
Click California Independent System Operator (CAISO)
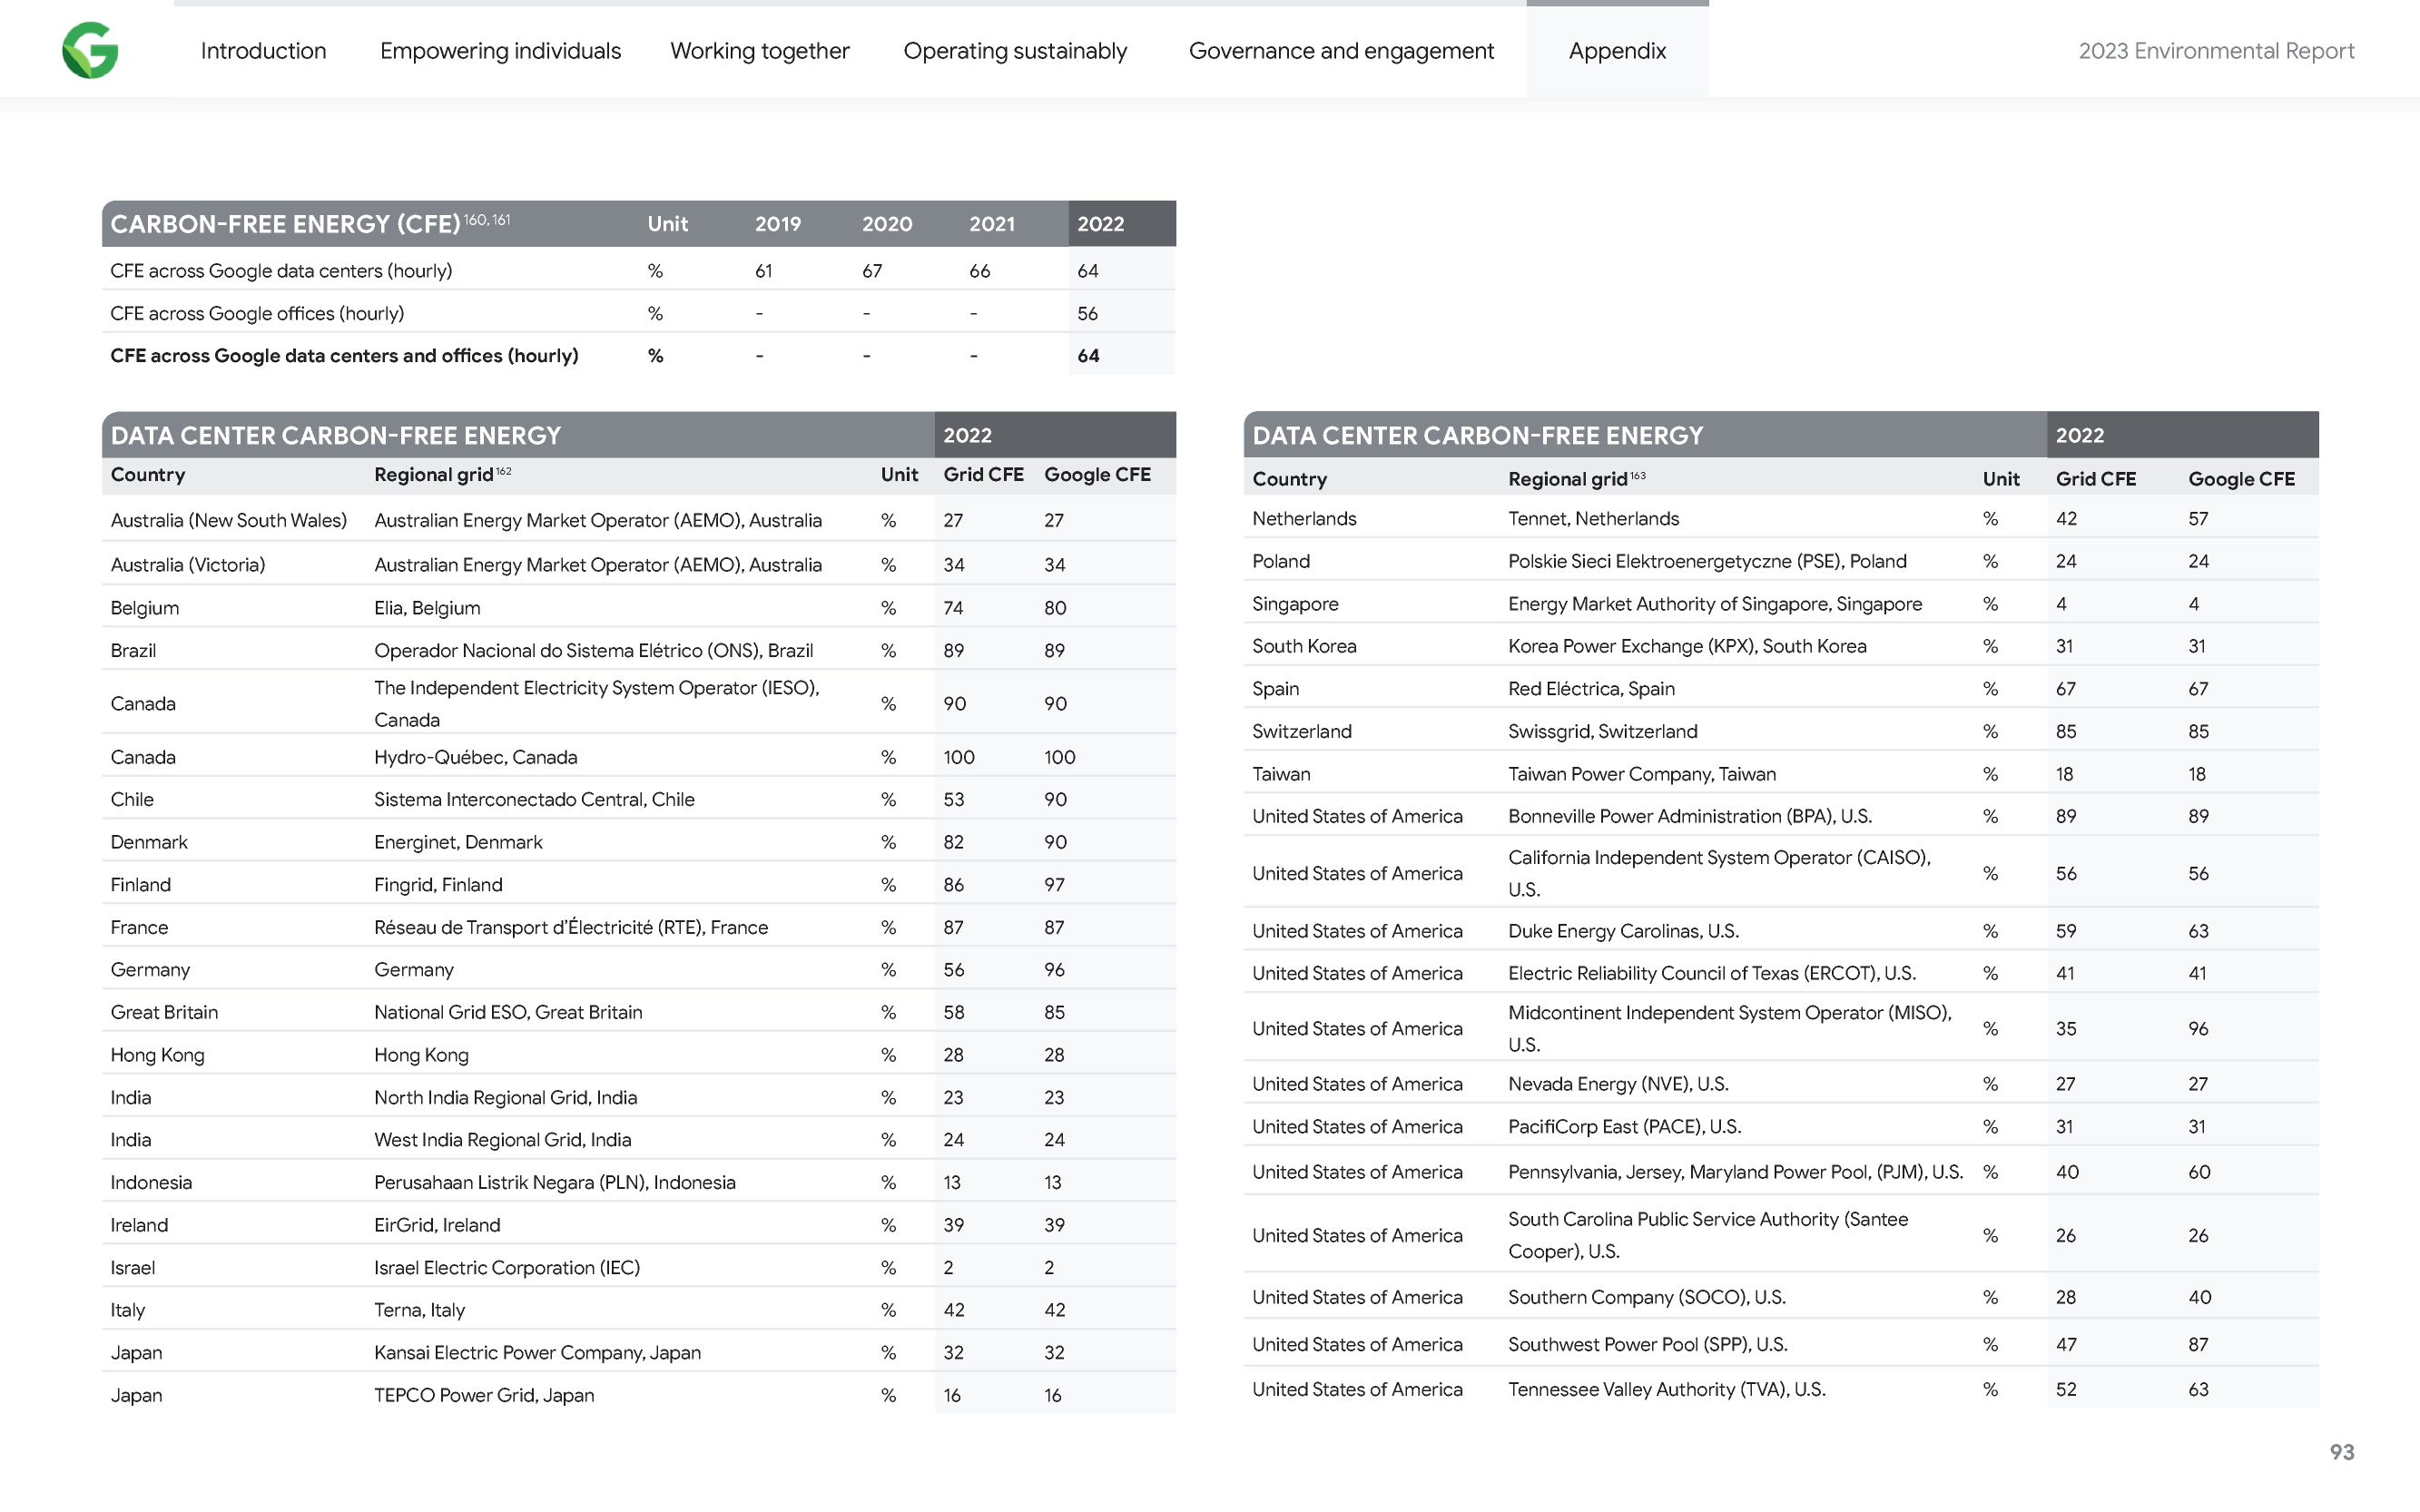(x=1719, y=873)
